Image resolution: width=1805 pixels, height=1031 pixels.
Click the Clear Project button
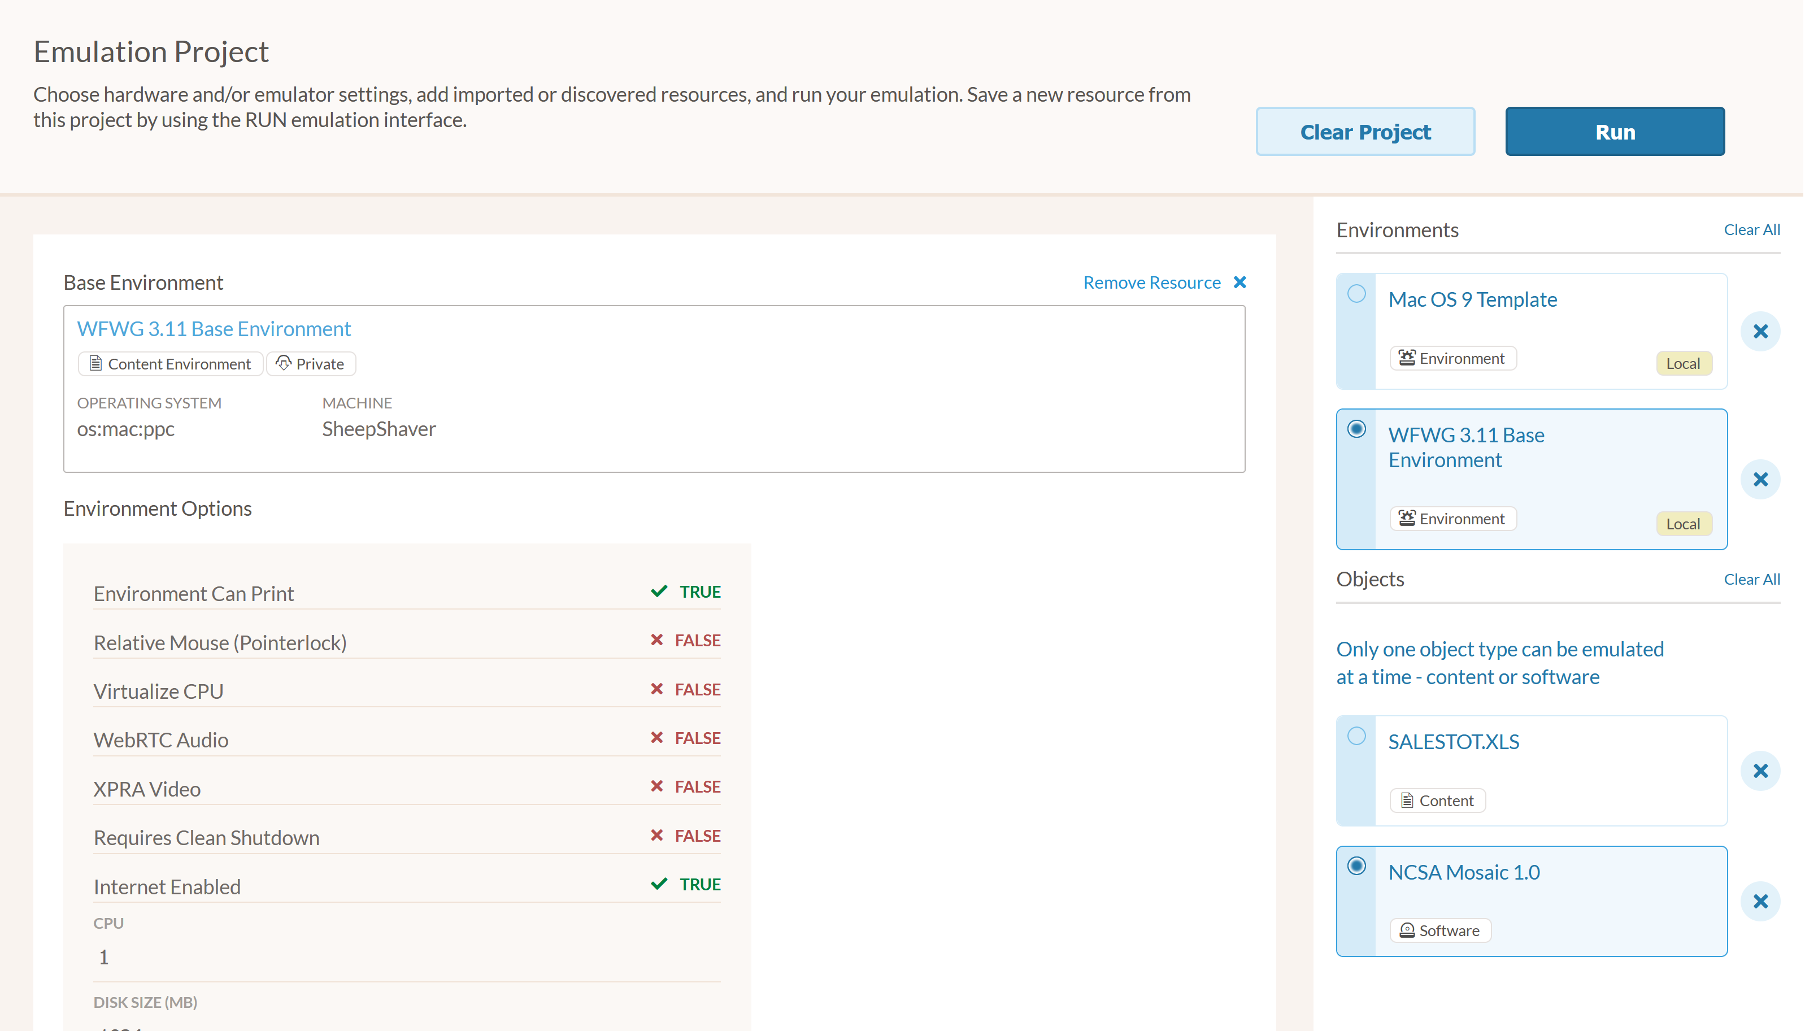[1364, 132]
